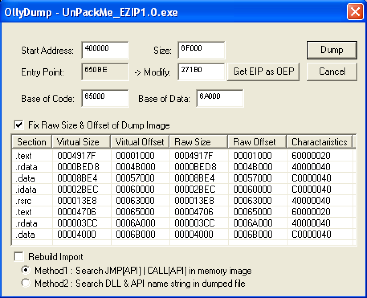The height and width of the screenshot is (298, 367).
Task: Click the Dump button
Action: tap(332, 50)
